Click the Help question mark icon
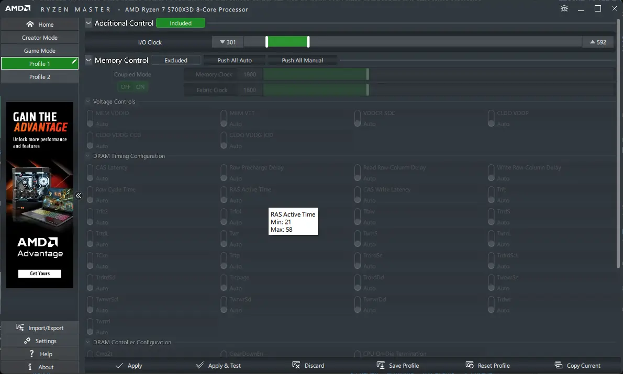The width and height of the screenshot is (623, 374). click(x=31, y=354)
